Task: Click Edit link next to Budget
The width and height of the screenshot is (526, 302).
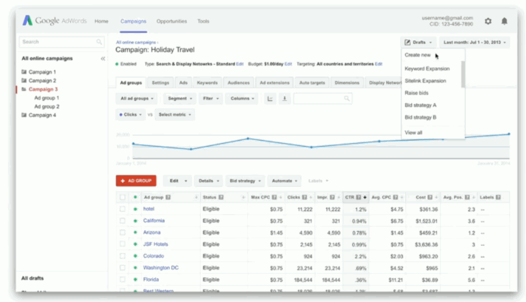Action: click(288, 64)
